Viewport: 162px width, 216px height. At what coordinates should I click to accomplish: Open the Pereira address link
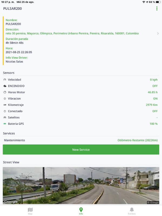pos(72,33)
